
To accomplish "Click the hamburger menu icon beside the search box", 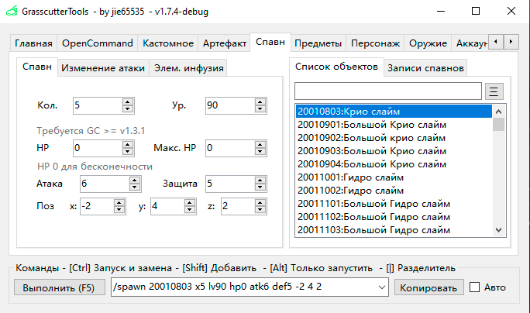I will click(494, 91).
